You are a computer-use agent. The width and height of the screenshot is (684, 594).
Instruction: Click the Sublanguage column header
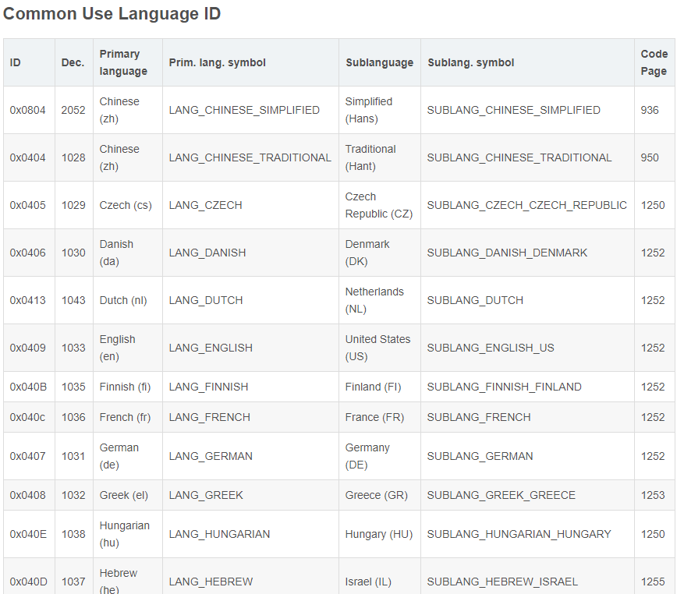pyautogui.click(x=379, y=62)
